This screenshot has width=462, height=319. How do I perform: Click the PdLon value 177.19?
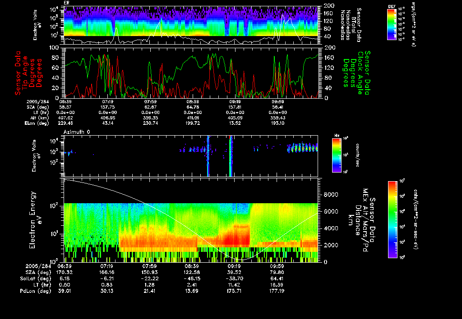point(277,291)
